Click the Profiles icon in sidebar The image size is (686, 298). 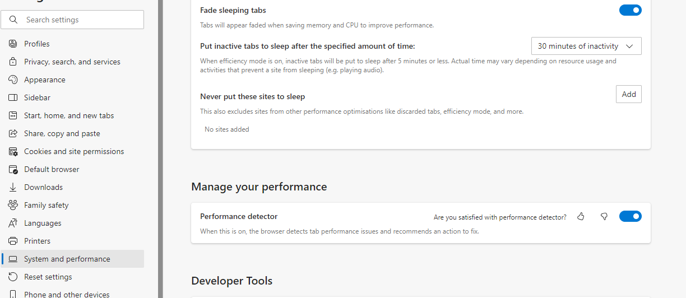pos(13,44)
